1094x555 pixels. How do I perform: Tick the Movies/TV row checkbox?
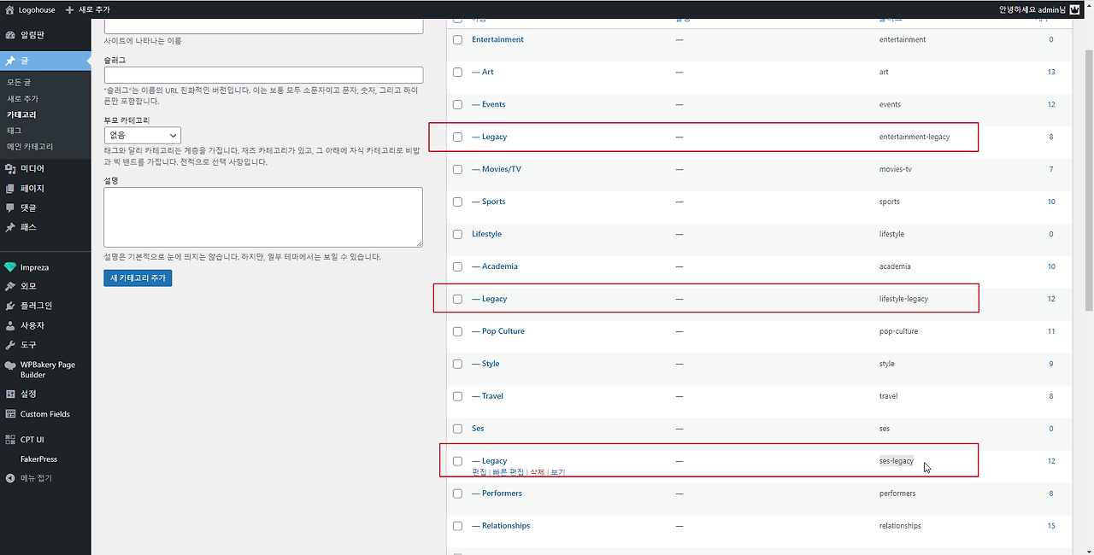[x=457, y=169]
